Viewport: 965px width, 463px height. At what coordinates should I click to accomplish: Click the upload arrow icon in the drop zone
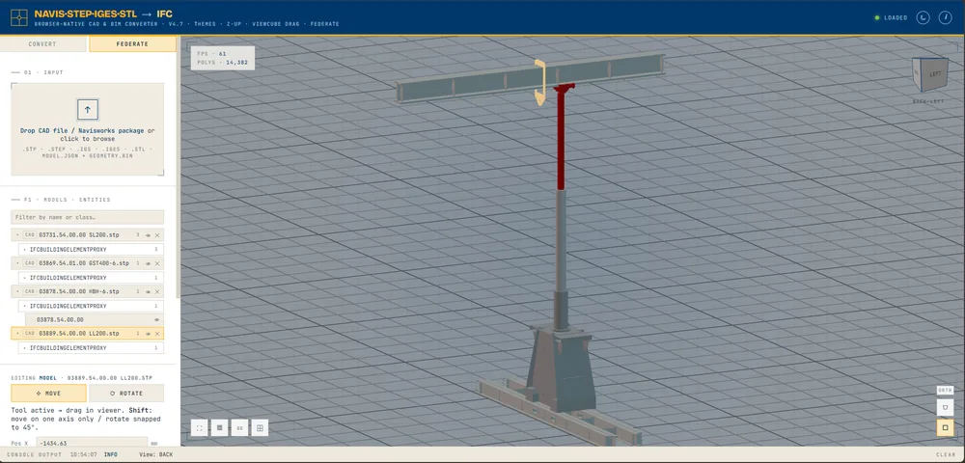88,109
